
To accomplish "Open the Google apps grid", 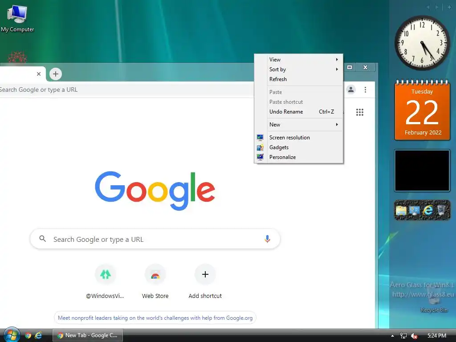I will tap(360, 112).
